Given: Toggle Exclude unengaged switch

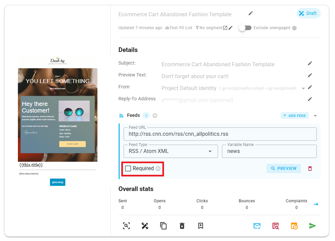Looking at the screenshot, I should pos(245,28).
